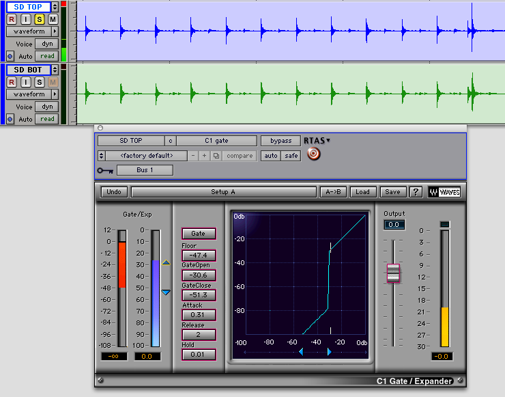Record-enable the SD TOP track

click(12, 19)
